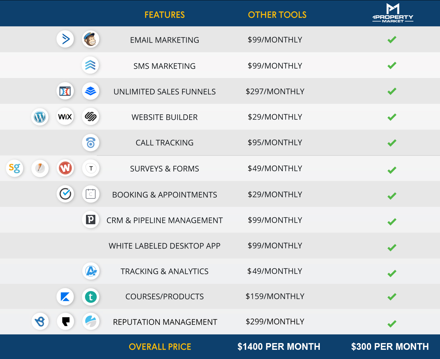Click the BOOKING & APPOINTMENTS label

pos(165,195)
